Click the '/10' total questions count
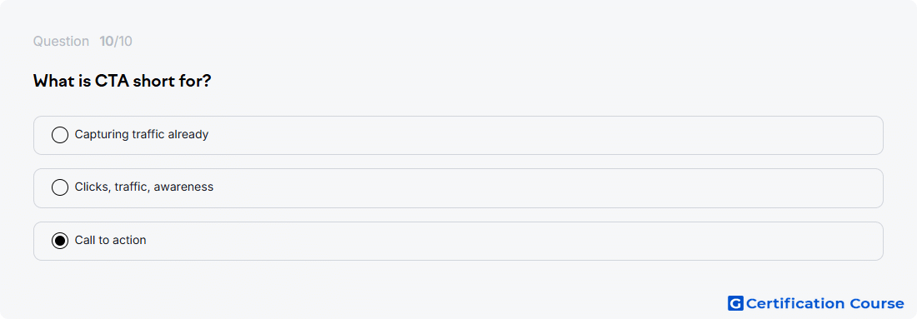Screen dimensions: 917x319 click(x=123, y=42)
